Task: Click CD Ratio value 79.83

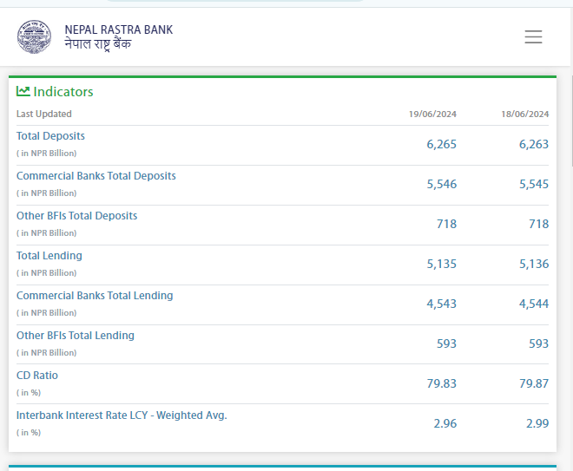Action: (x=441, y=383)
